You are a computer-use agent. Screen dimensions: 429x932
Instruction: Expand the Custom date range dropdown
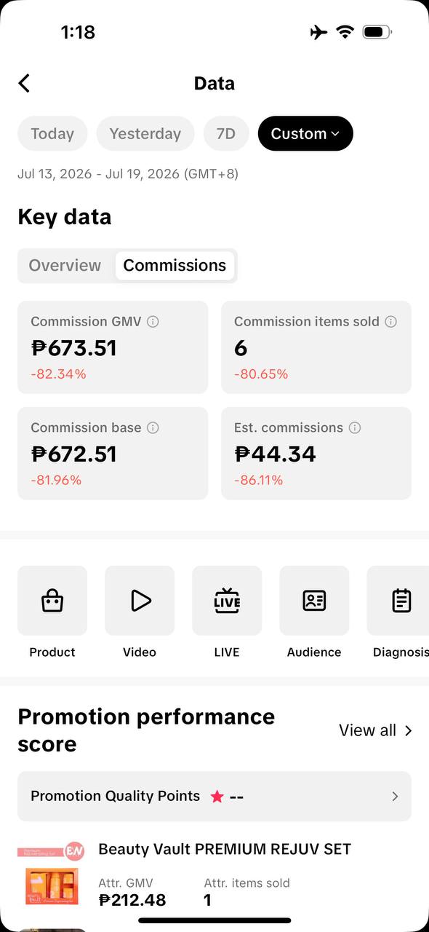click(x=305, y=133)
